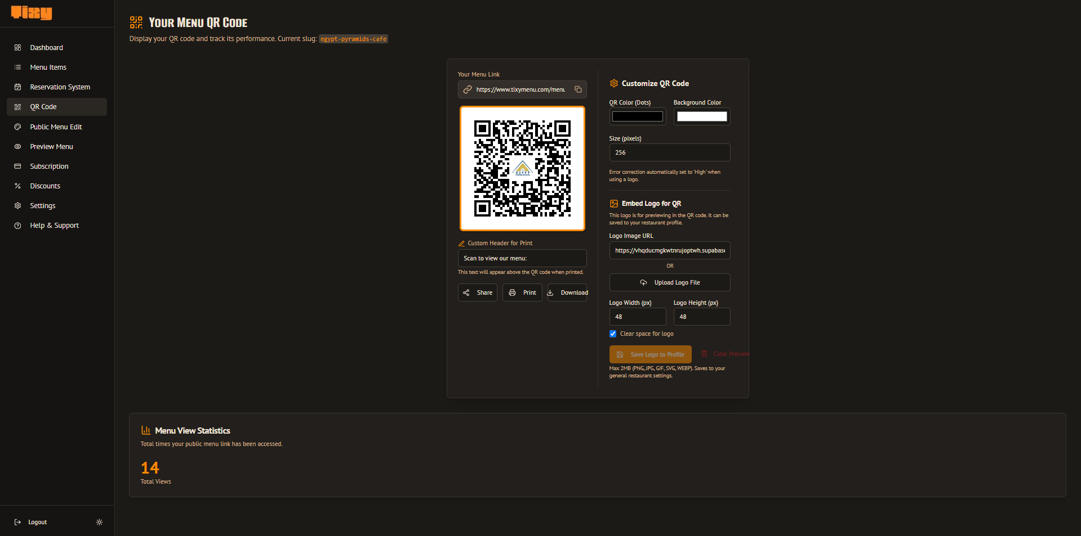
Task: Click the Logout arrow icon
Action: click(17, 522)
